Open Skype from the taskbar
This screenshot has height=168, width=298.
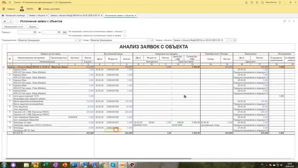pos(113,165)
